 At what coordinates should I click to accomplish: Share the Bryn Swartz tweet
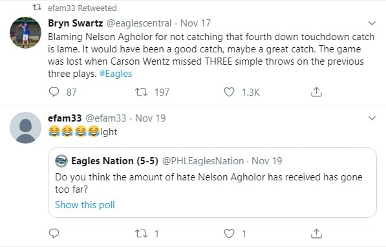coord(316,92)
